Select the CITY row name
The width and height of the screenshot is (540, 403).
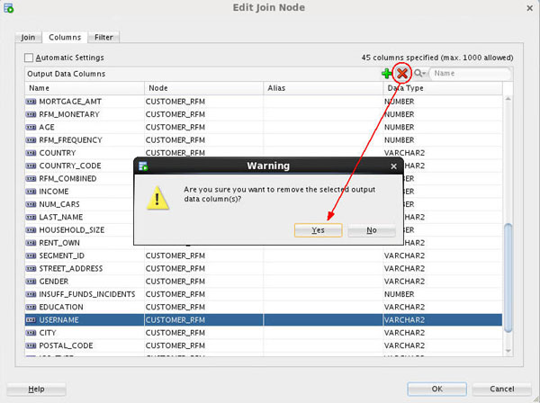48,333
